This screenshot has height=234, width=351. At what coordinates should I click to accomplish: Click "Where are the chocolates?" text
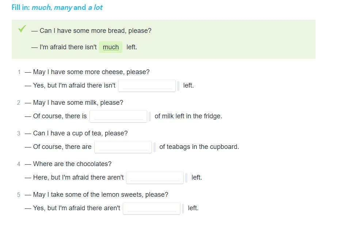point(72,164)
